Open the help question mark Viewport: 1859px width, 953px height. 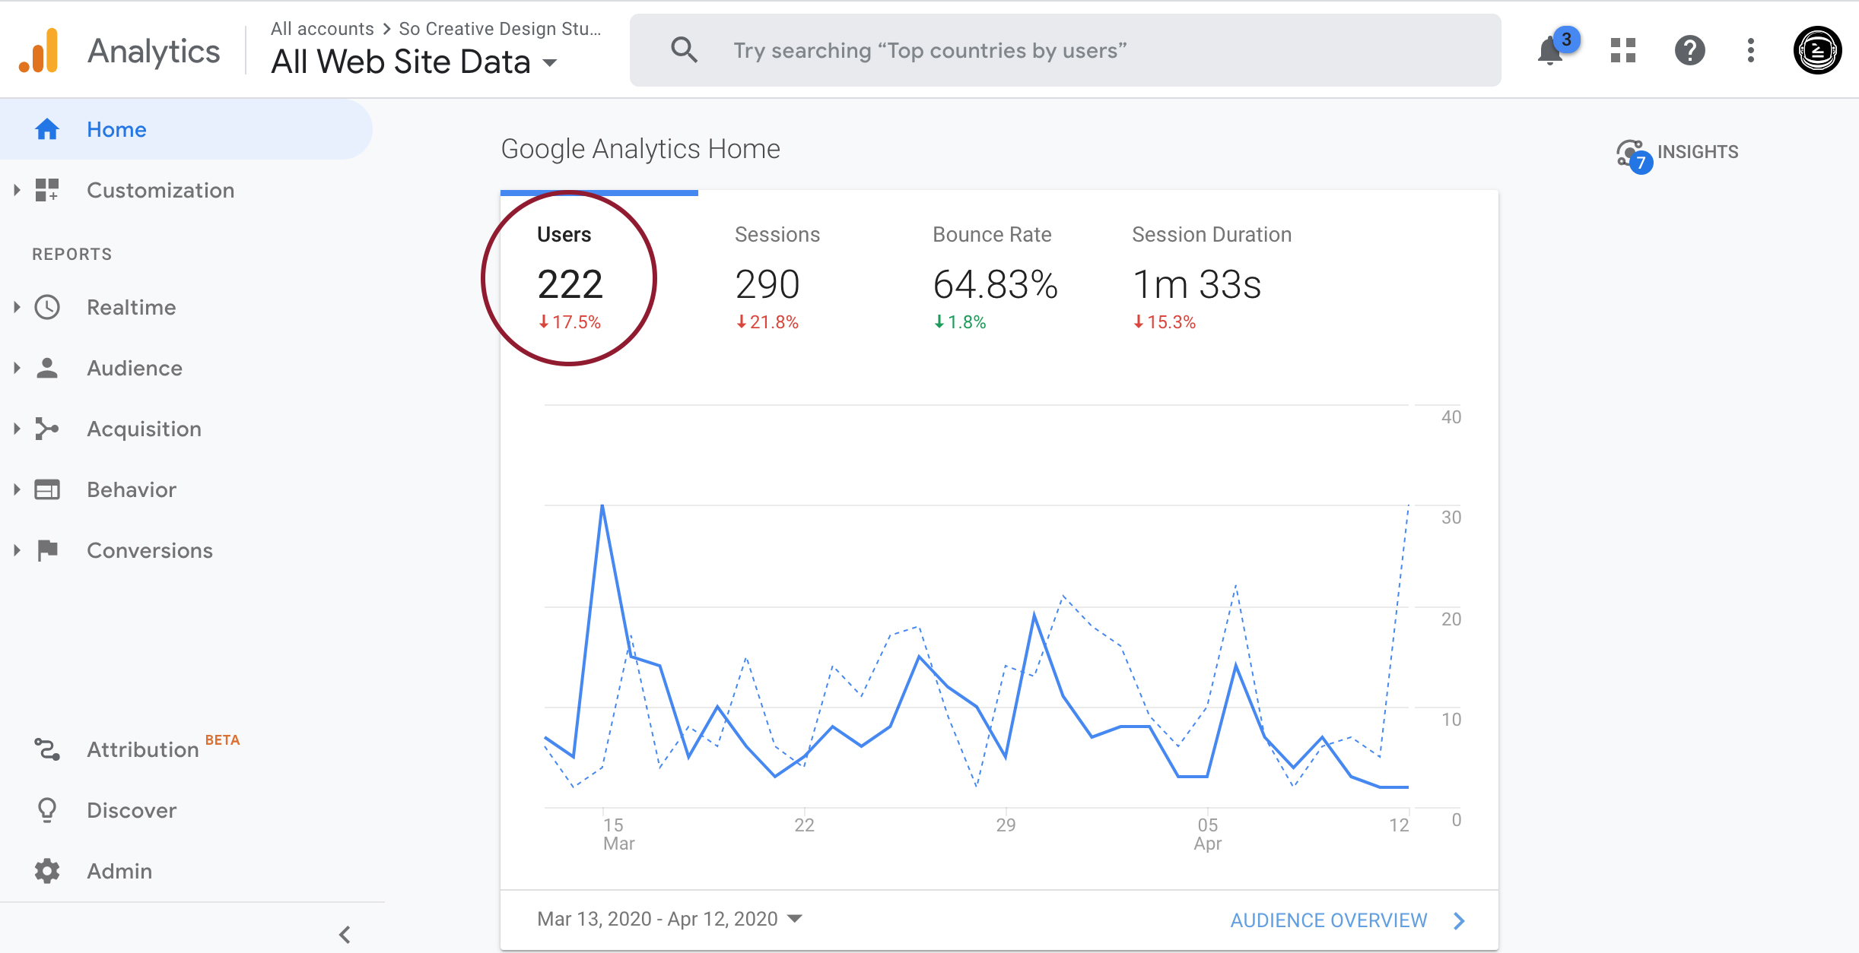pyautogui.click(x=1689, y=51)
